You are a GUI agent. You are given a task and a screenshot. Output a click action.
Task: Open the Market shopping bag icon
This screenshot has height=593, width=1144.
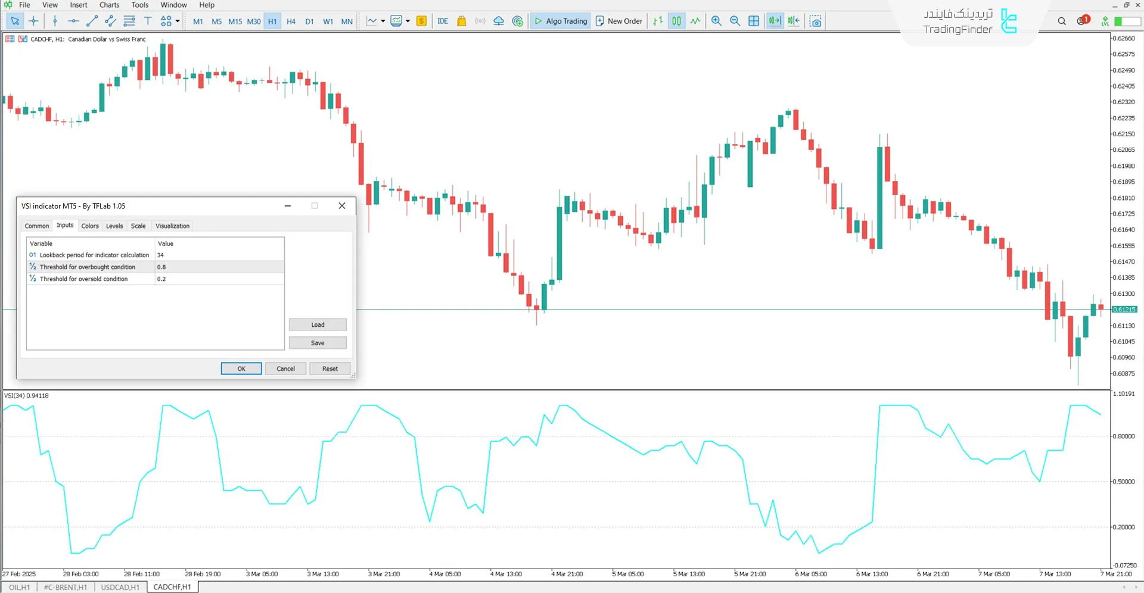(x=462, y=21)
